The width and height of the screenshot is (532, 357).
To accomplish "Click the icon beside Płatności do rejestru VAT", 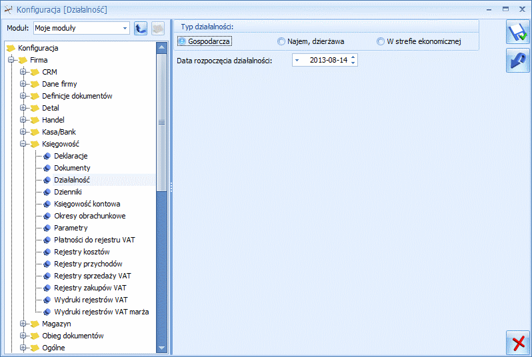I will coord(47,240).
